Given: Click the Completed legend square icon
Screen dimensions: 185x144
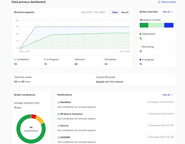Looking at the screenshot, I should (15, 59).
